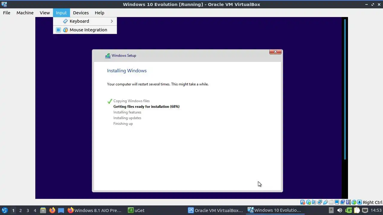Image resolution: width=383 pixels, height=215 pixels.
Task: Click the show desktop icon in taskbar
Action: point(61,210)
